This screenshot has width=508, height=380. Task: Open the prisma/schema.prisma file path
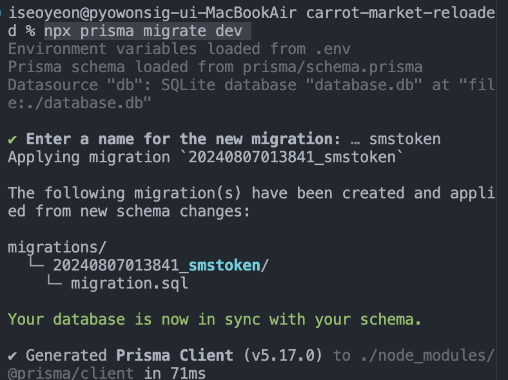click(333, 67)
